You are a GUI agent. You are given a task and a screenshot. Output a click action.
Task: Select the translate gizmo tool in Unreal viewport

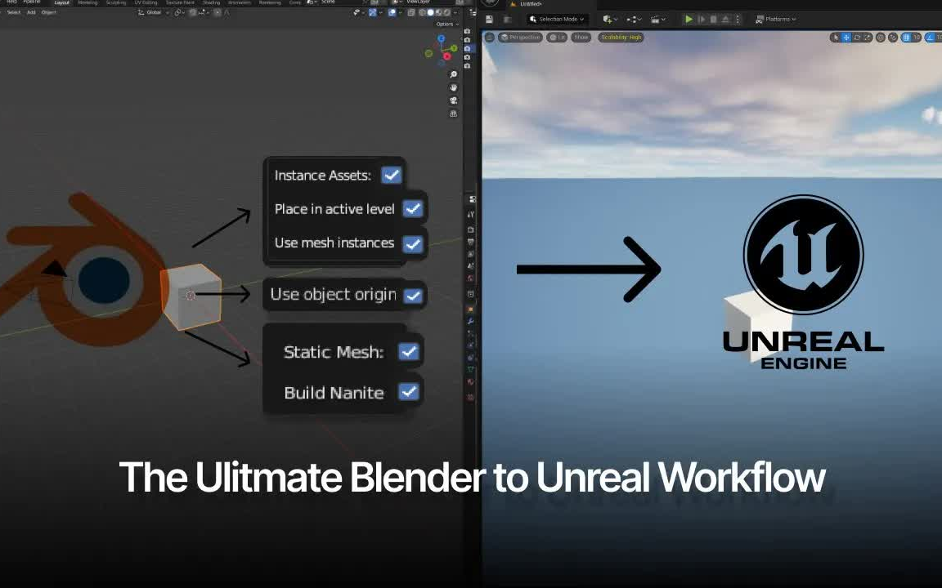(x=846, y=38)
